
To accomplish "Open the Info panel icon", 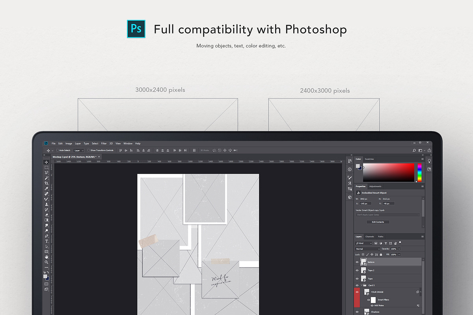I will (x=350, y=169).
